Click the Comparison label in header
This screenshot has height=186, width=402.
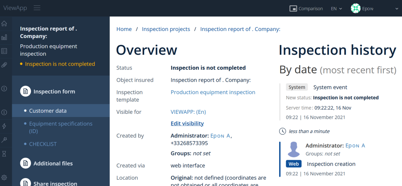pos(311,9)
